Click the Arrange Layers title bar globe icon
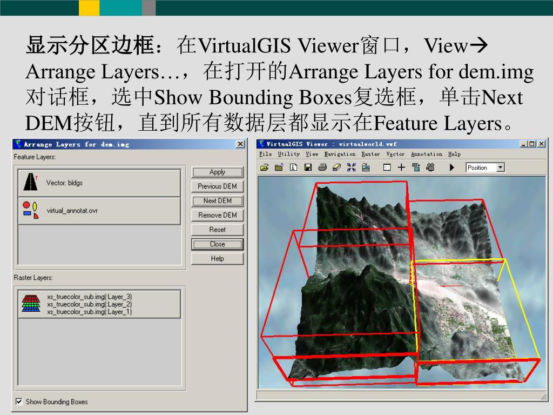 click(x=19, y=144)
